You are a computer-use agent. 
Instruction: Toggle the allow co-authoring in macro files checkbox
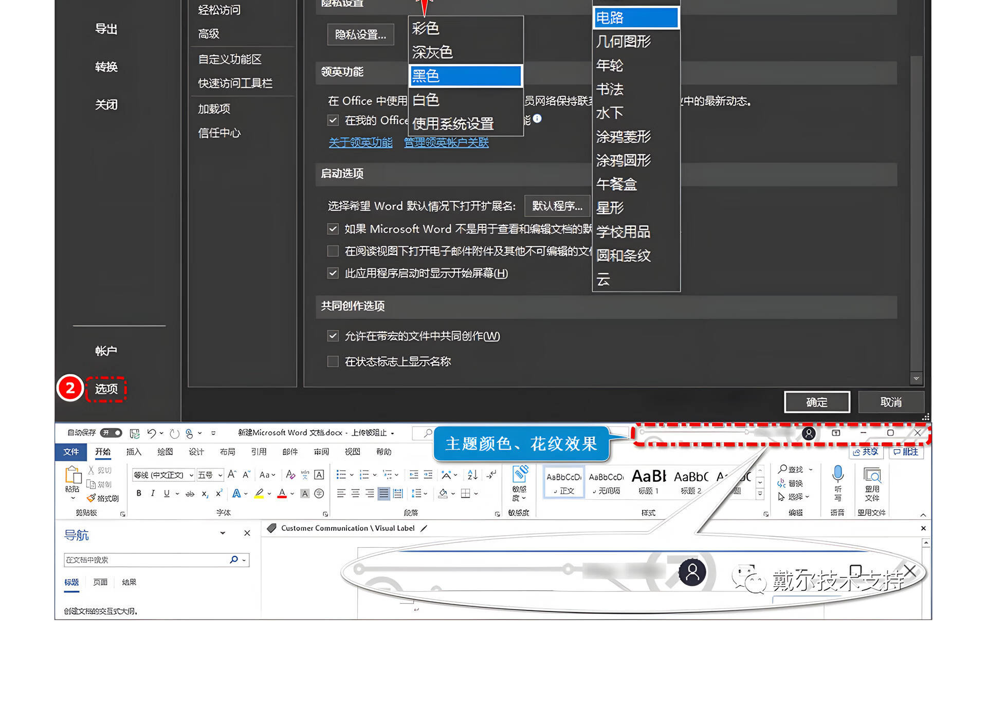tap(333, 336)
